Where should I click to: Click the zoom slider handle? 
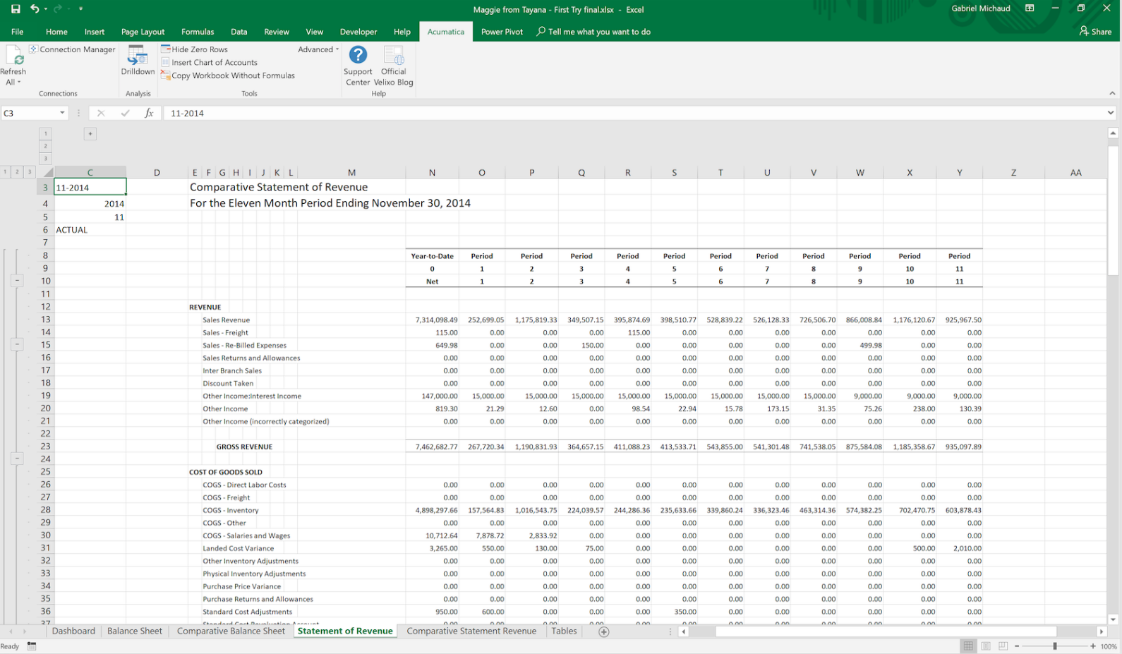coord(1055,646)
